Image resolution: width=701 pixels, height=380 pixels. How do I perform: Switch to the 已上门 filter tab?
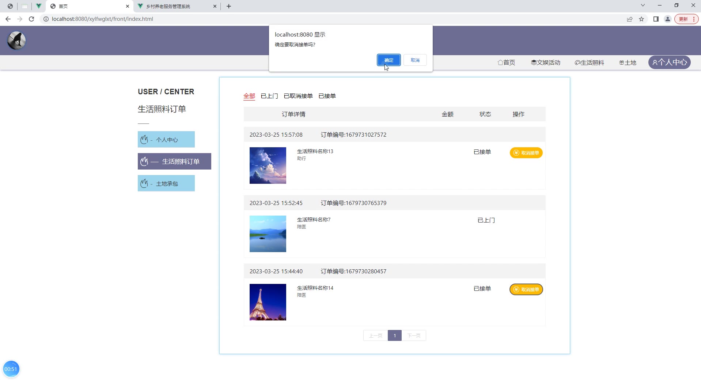coord(269,96)
